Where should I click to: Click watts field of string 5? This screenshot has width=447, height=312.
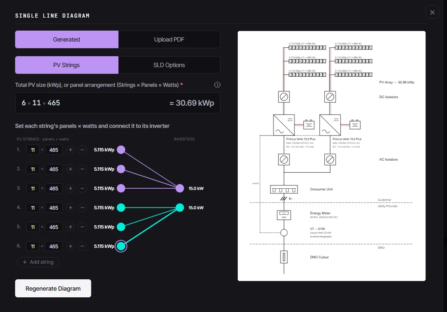point(54,227)
